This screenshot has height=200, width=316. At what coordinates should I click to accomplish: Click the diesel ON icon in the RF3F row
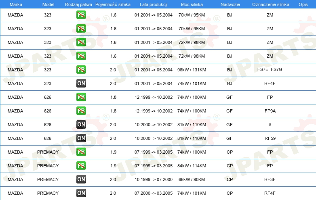coord(81,179)
